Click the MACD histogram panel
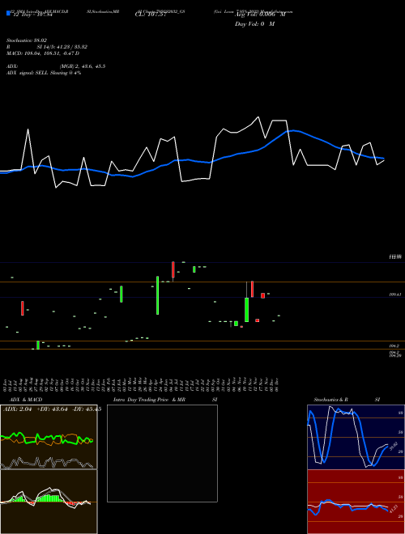 coord(49,502)
